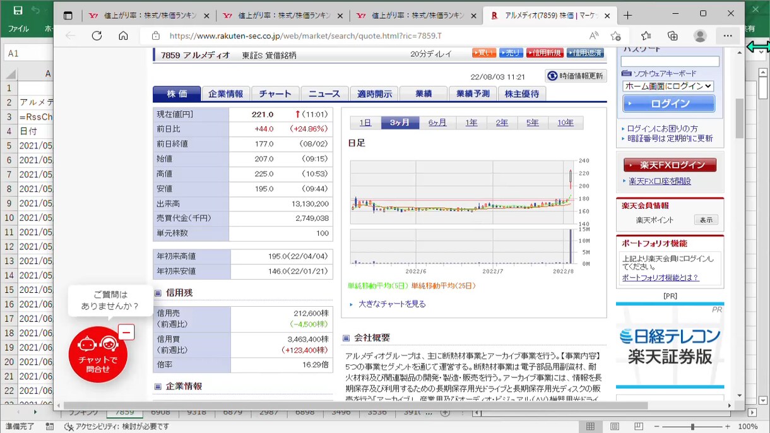
Task: Open the 適時開示 tab
Action: (x=374, y=93)
